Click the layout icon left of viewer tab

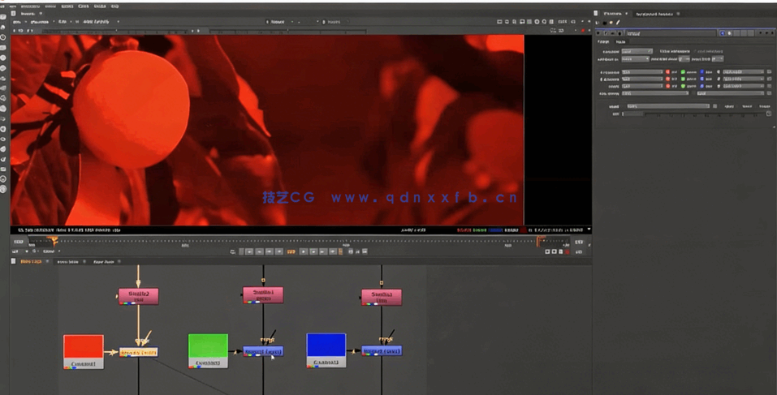(x=13, y=13)
